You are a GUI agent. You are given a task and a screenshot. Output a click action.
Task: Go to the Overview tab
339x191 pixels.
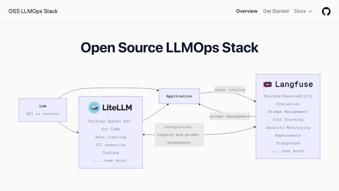click(x=247, y=11)
